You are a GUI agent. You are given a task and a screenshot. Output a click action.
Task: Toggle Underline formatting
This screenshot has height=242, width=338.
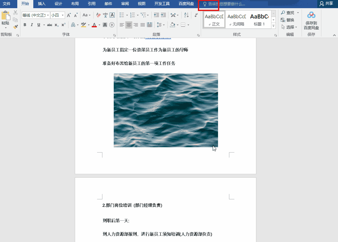coord(39,25)
